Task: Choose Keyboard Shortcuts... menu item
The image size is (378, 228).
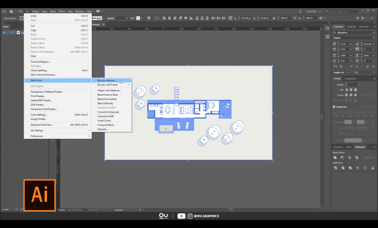Action: (x=58, y=125)
